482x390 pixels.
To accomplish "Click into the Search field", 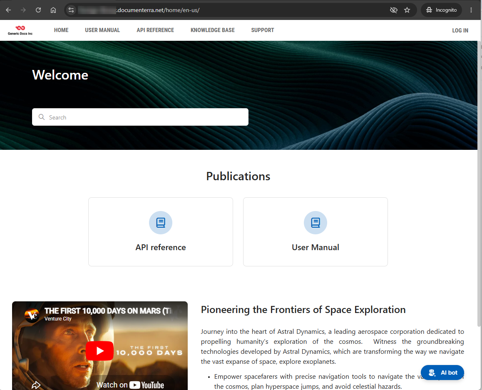I will pos(140,117).
